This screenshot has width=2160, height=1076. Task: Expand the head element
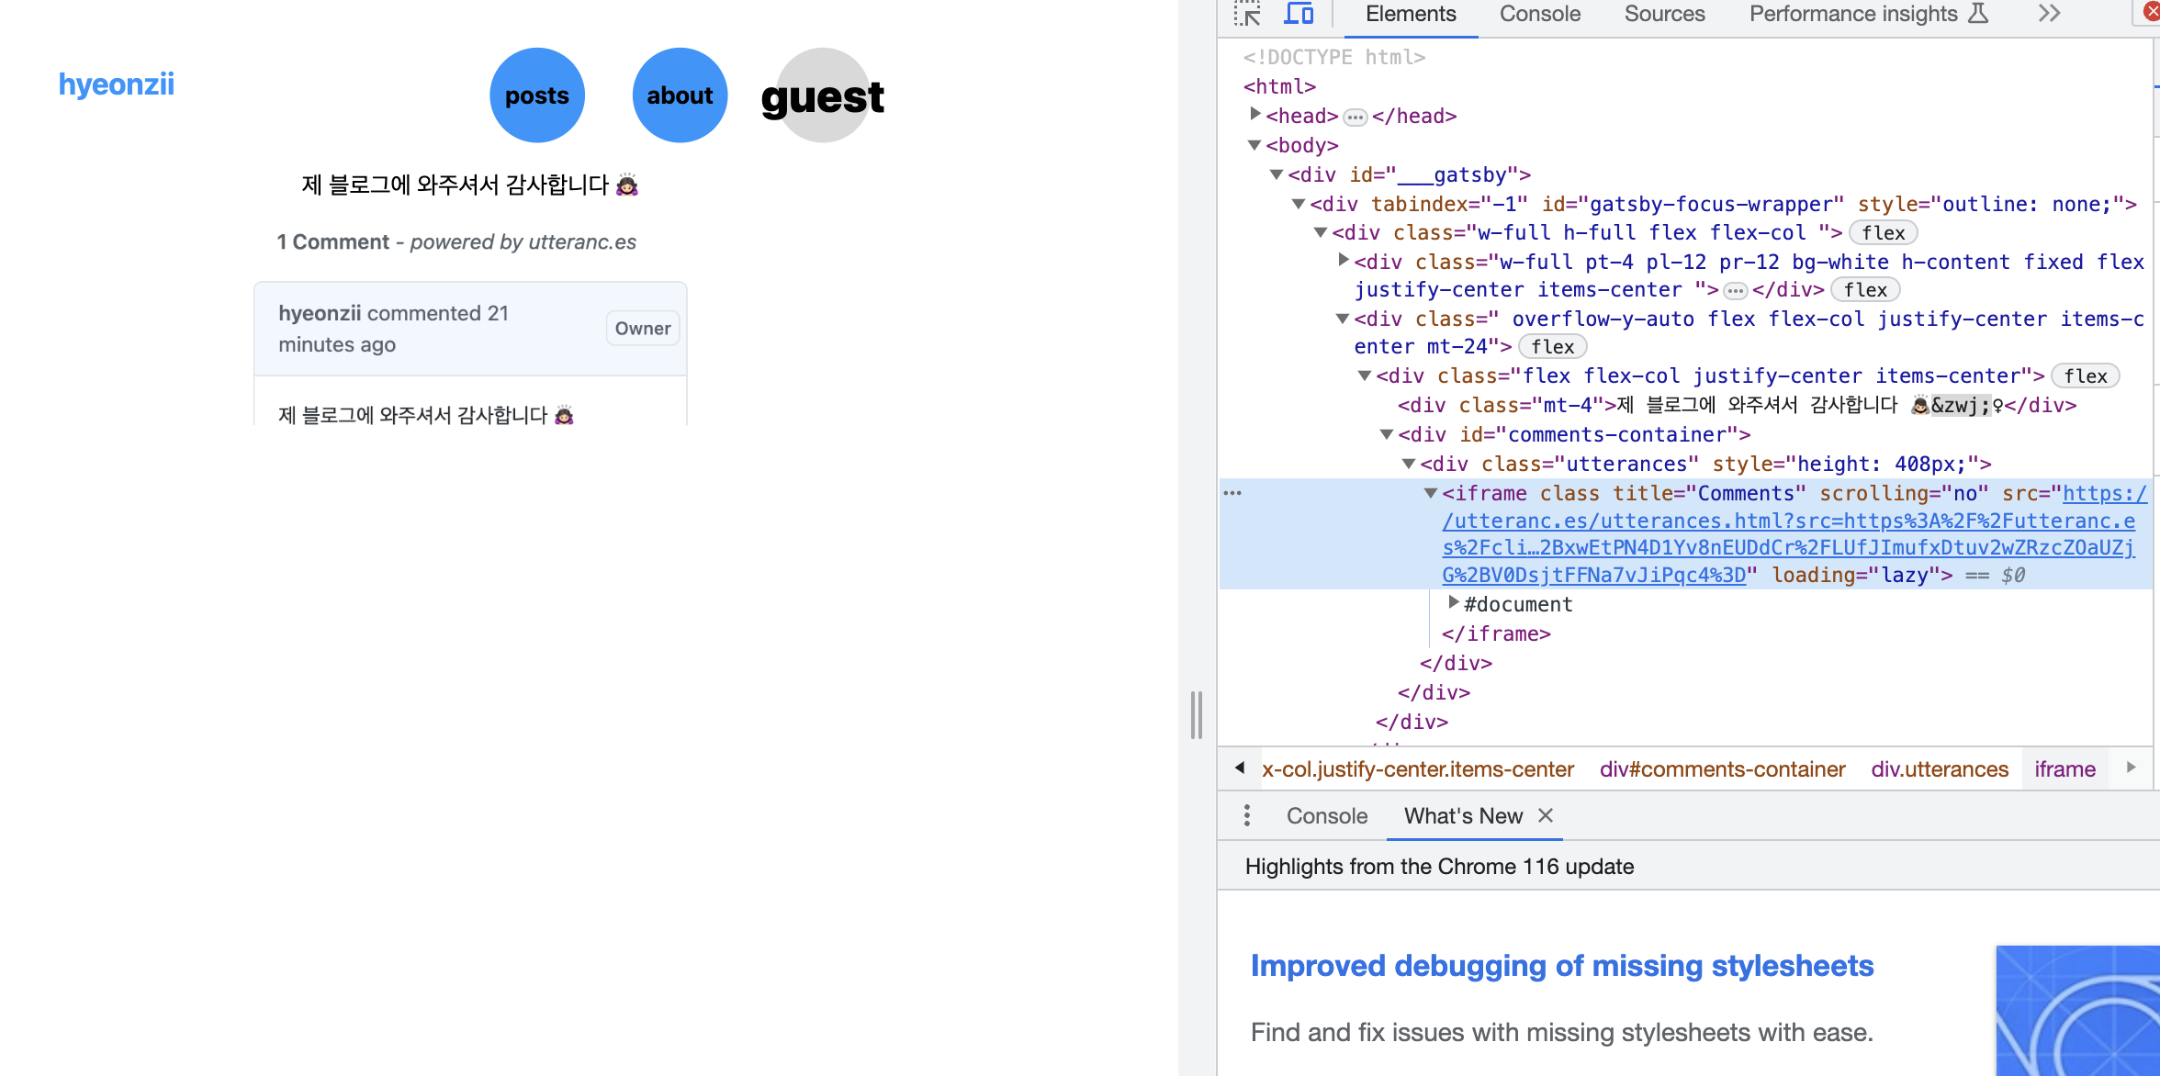click(x=1255, y=114)
